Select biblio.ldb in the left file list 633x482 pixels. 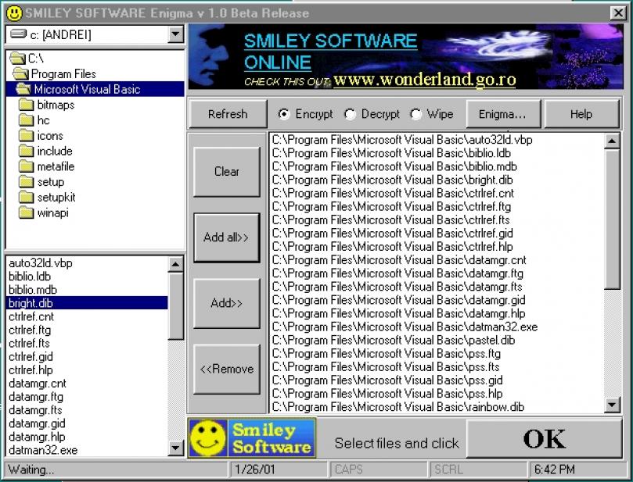pos(87,277)
